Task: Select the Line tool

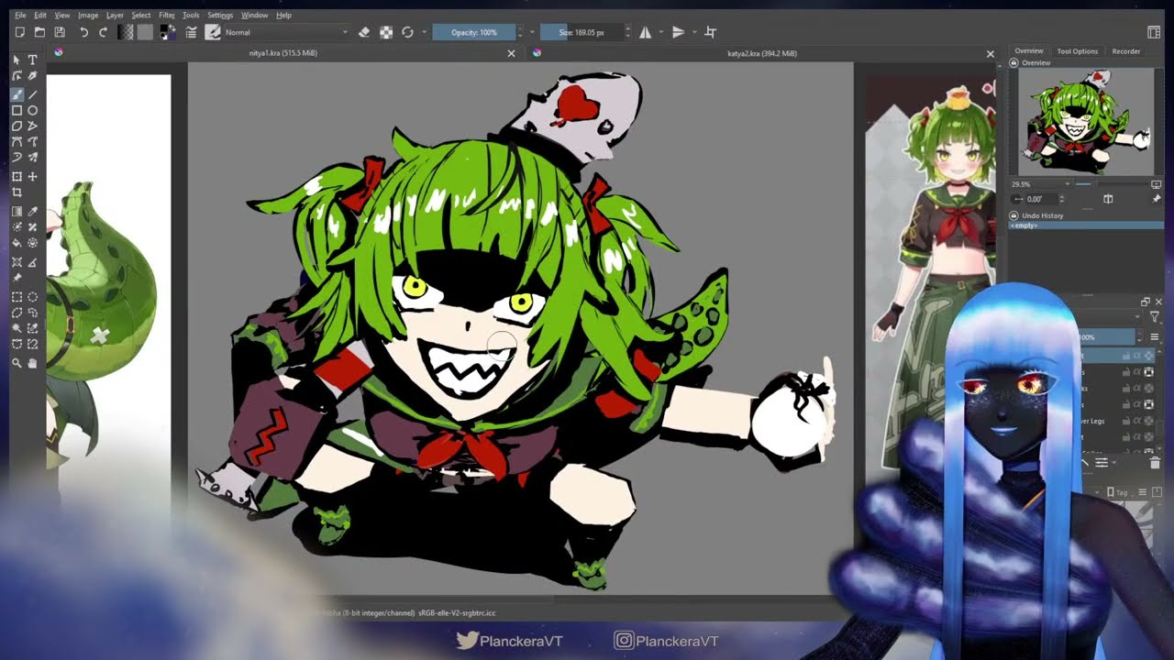Action: [33, 93]
